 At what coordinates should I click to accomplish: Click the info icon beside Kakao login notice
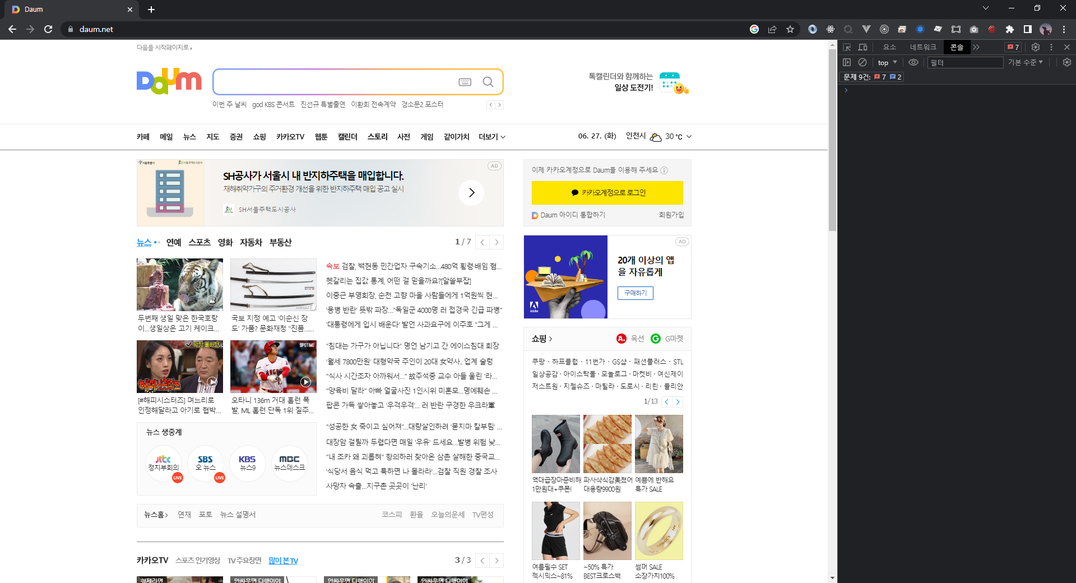tap(664, 170)
